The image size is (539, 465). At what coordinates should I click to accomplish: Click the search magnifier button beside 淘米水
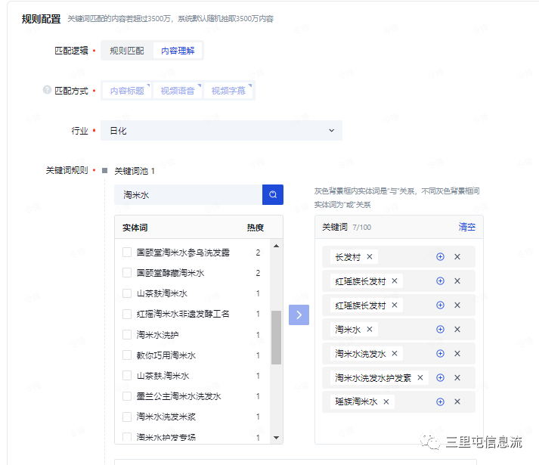click(273, 195)
